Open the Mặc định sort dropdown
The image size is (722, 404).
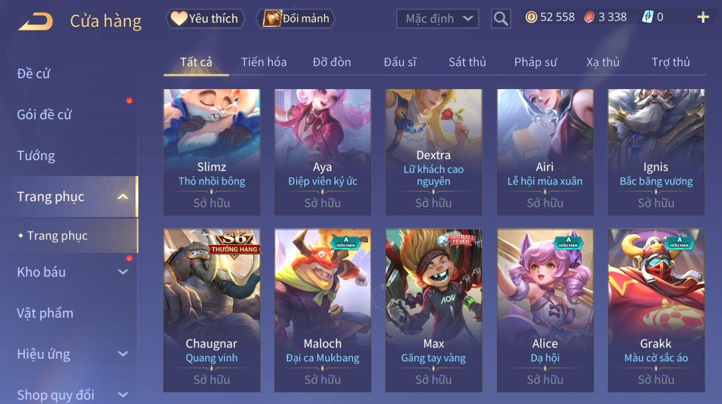437,19
